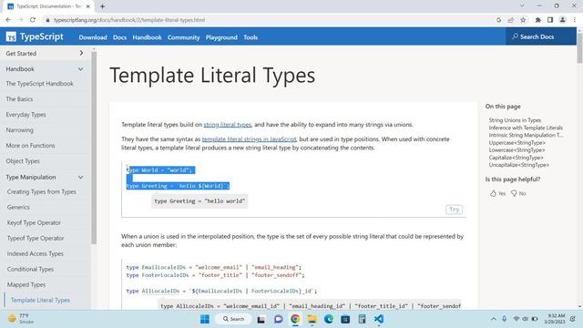Click the thumbs-up Yes feedback button
Image resolution: width=583 pixels, height=328 pixels.
point(498,193)
